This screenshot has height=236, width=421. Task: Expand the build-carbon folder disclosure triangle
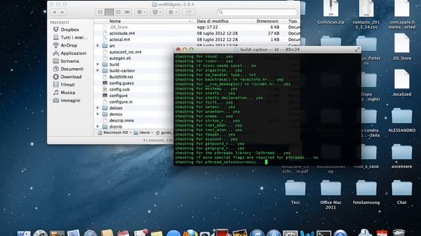98,70
